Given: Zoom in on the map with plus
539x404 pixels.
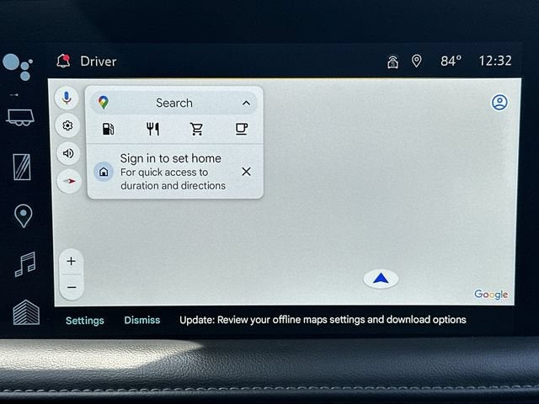Looking at the screenshot, I should (x=71, y=262).
